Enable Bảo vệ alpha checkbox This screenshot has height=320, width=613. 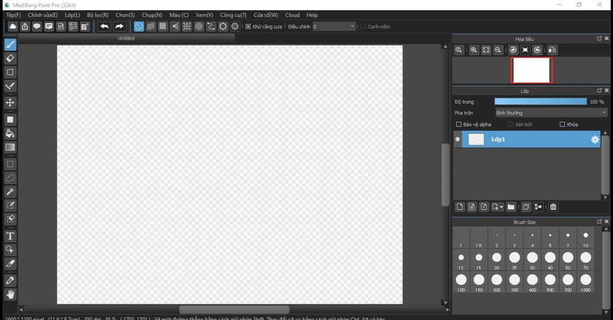459,124
